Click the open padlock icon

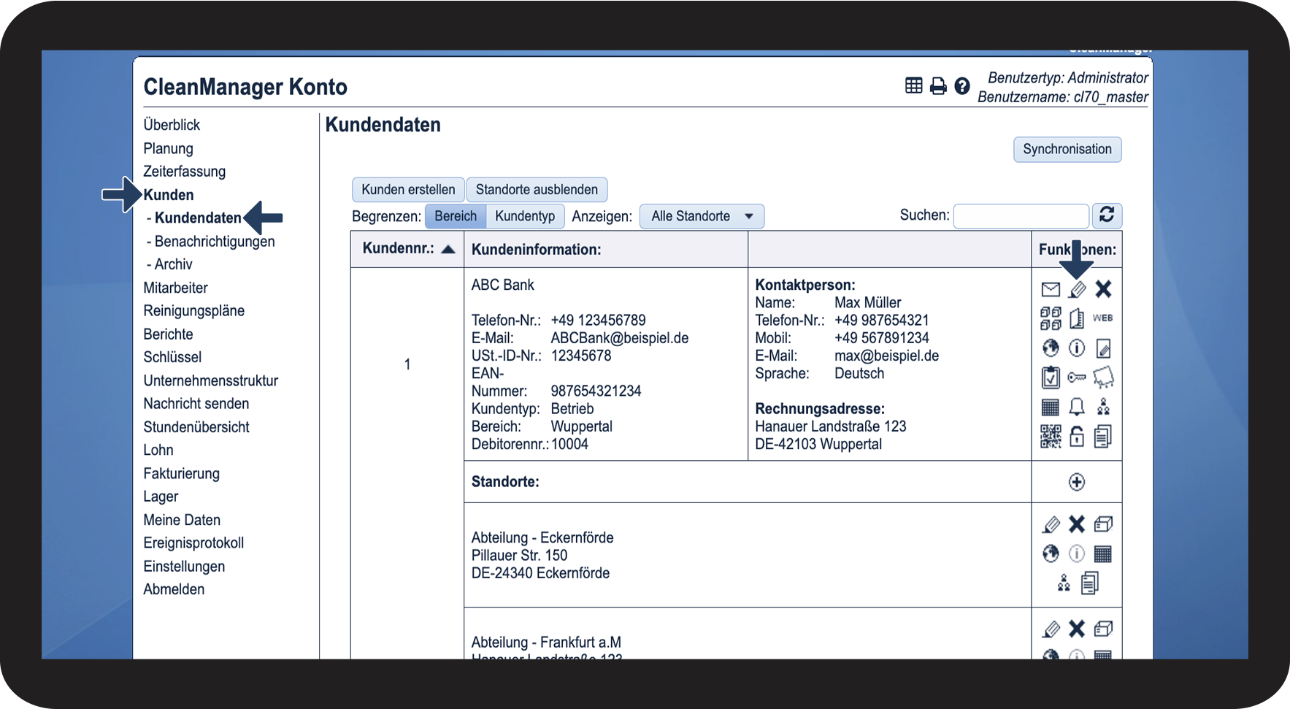[1076, 437]
